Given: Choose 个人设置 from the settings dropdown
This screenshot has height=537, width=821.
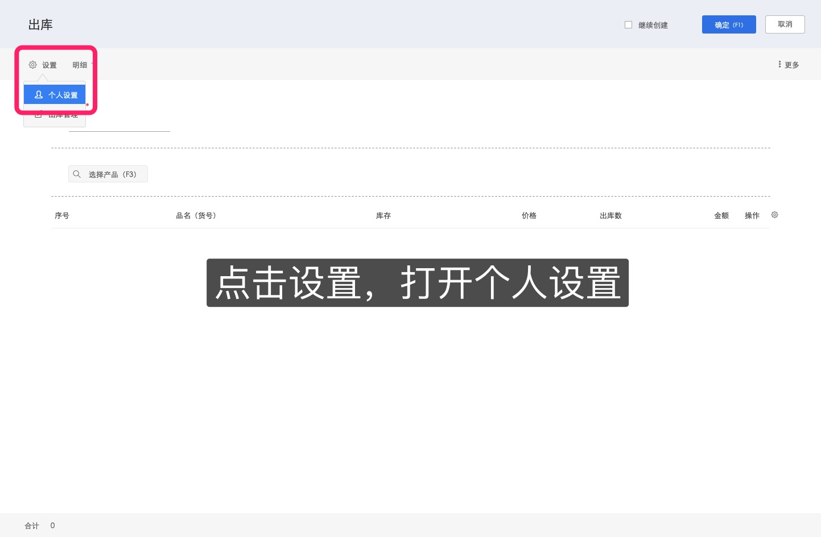Looking at the screenshot, I should point(55,95).
